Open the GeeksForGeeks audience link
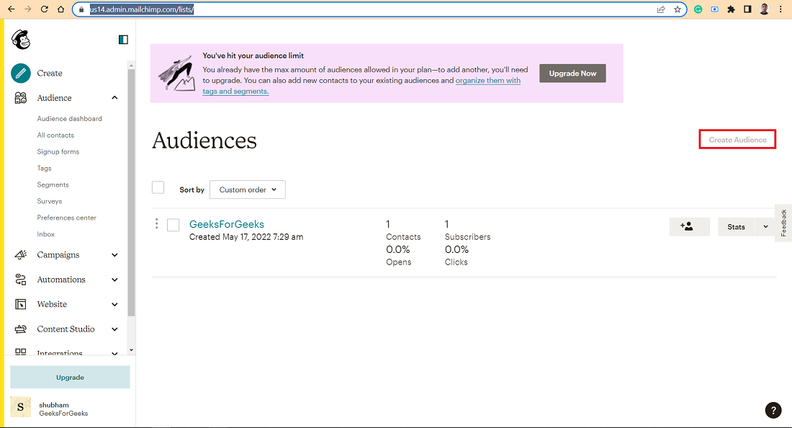Image resolution: width=792 pixels, height=428 pixels. pyautogui.click(x=227, y=224)
